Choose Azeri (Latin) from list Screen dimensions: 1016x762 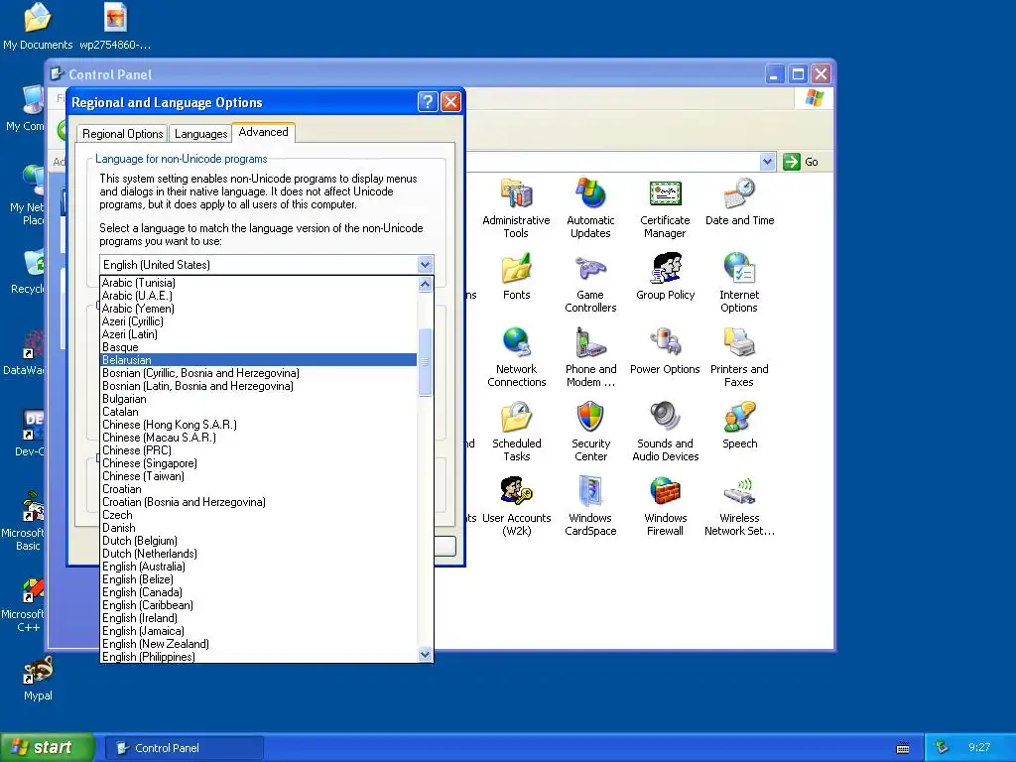pos(259,334)
